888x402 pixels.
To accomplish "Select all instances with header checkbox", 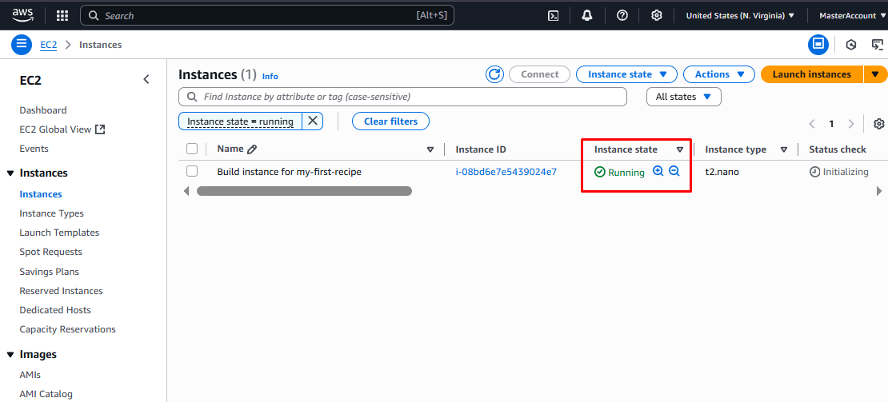I will click(x=192, y=149).
